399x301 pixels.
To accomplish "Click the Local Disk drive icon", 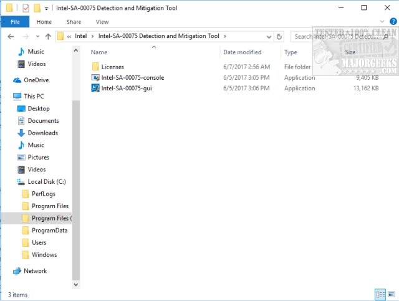I will click(21, 182).
